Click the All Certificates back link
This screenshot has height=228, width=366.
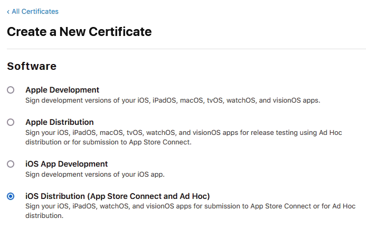coord(35,11)
